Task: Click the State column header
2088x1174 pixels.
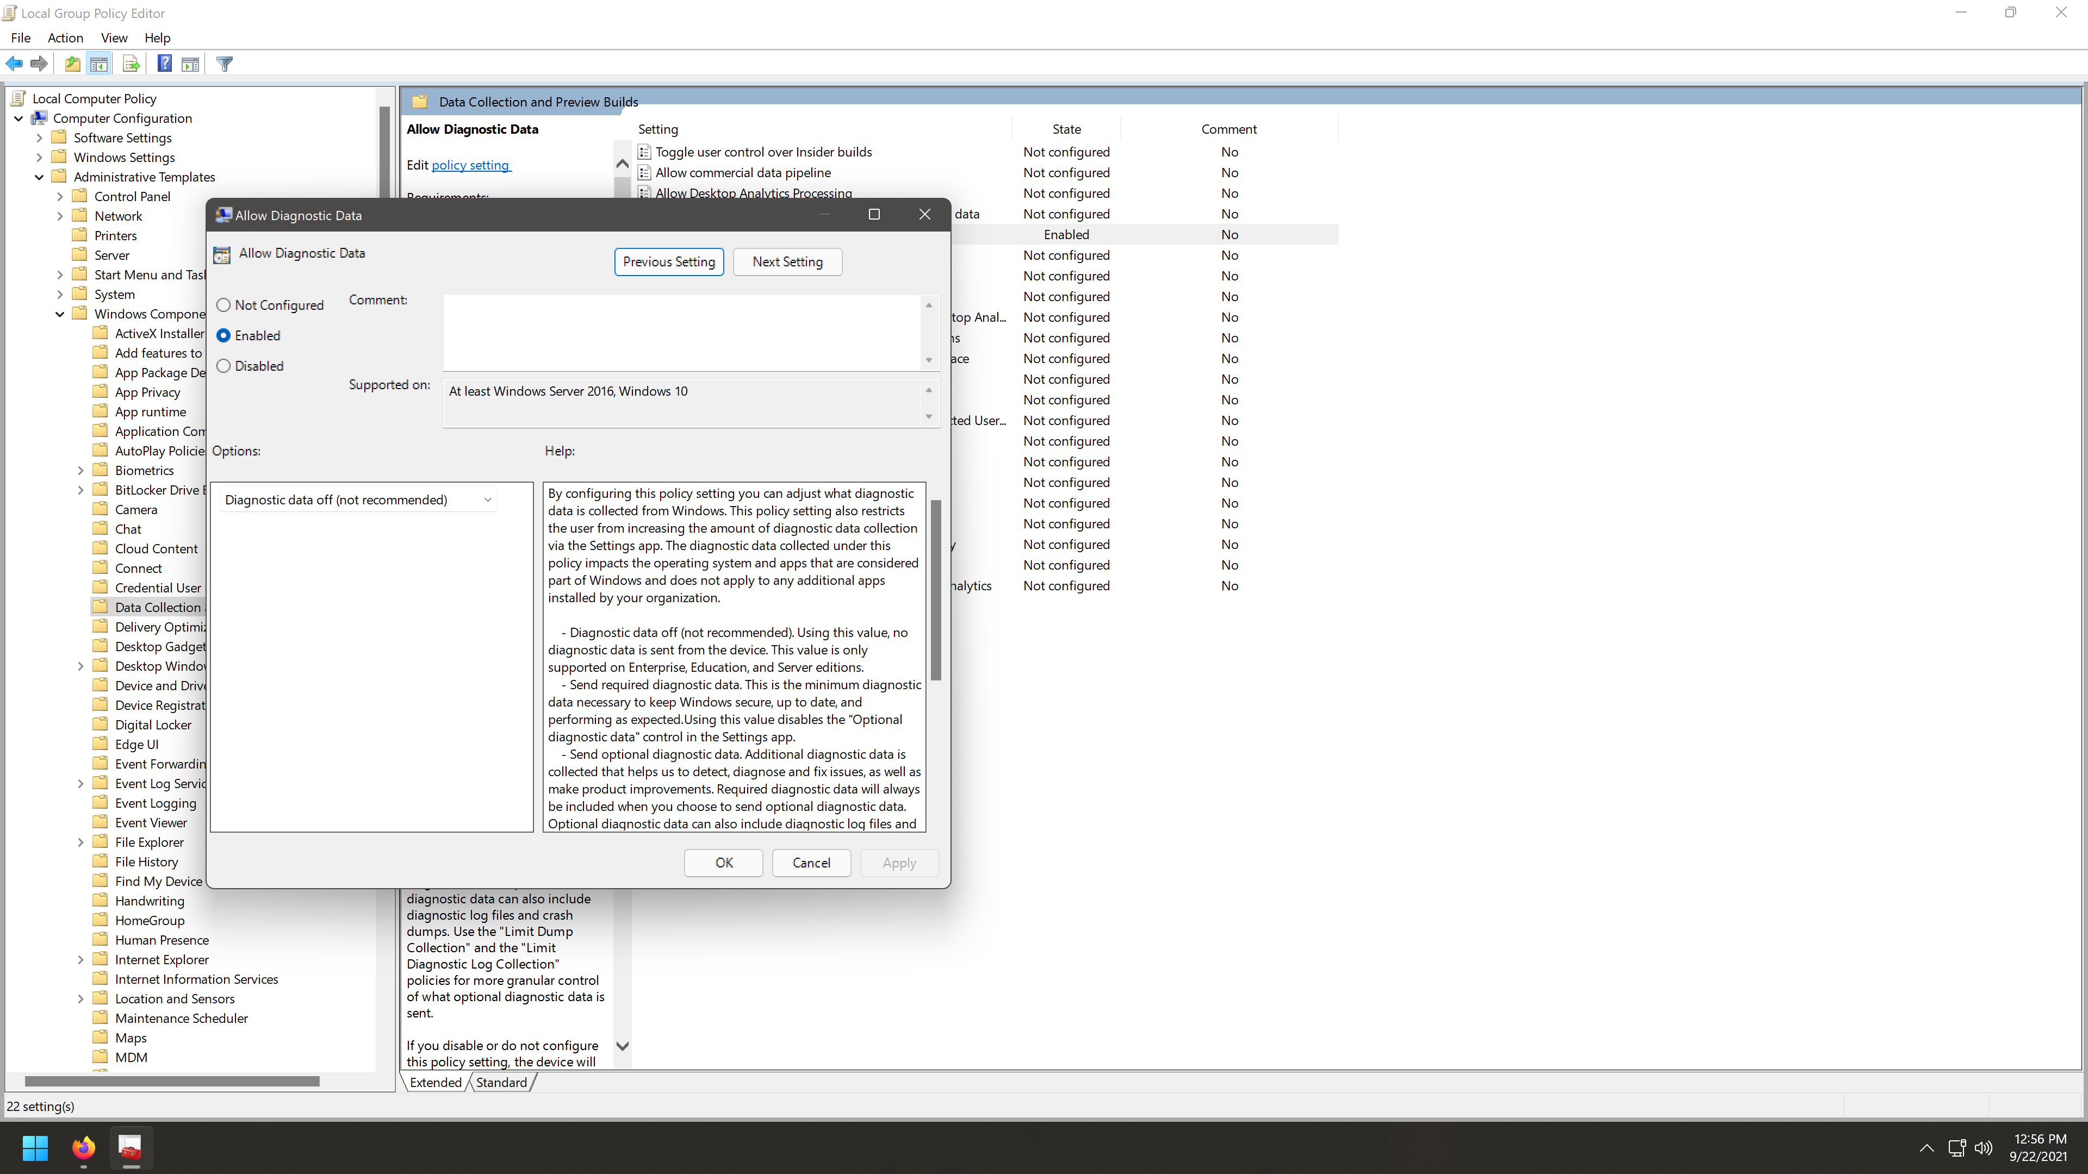Action: pos(1067,129)
